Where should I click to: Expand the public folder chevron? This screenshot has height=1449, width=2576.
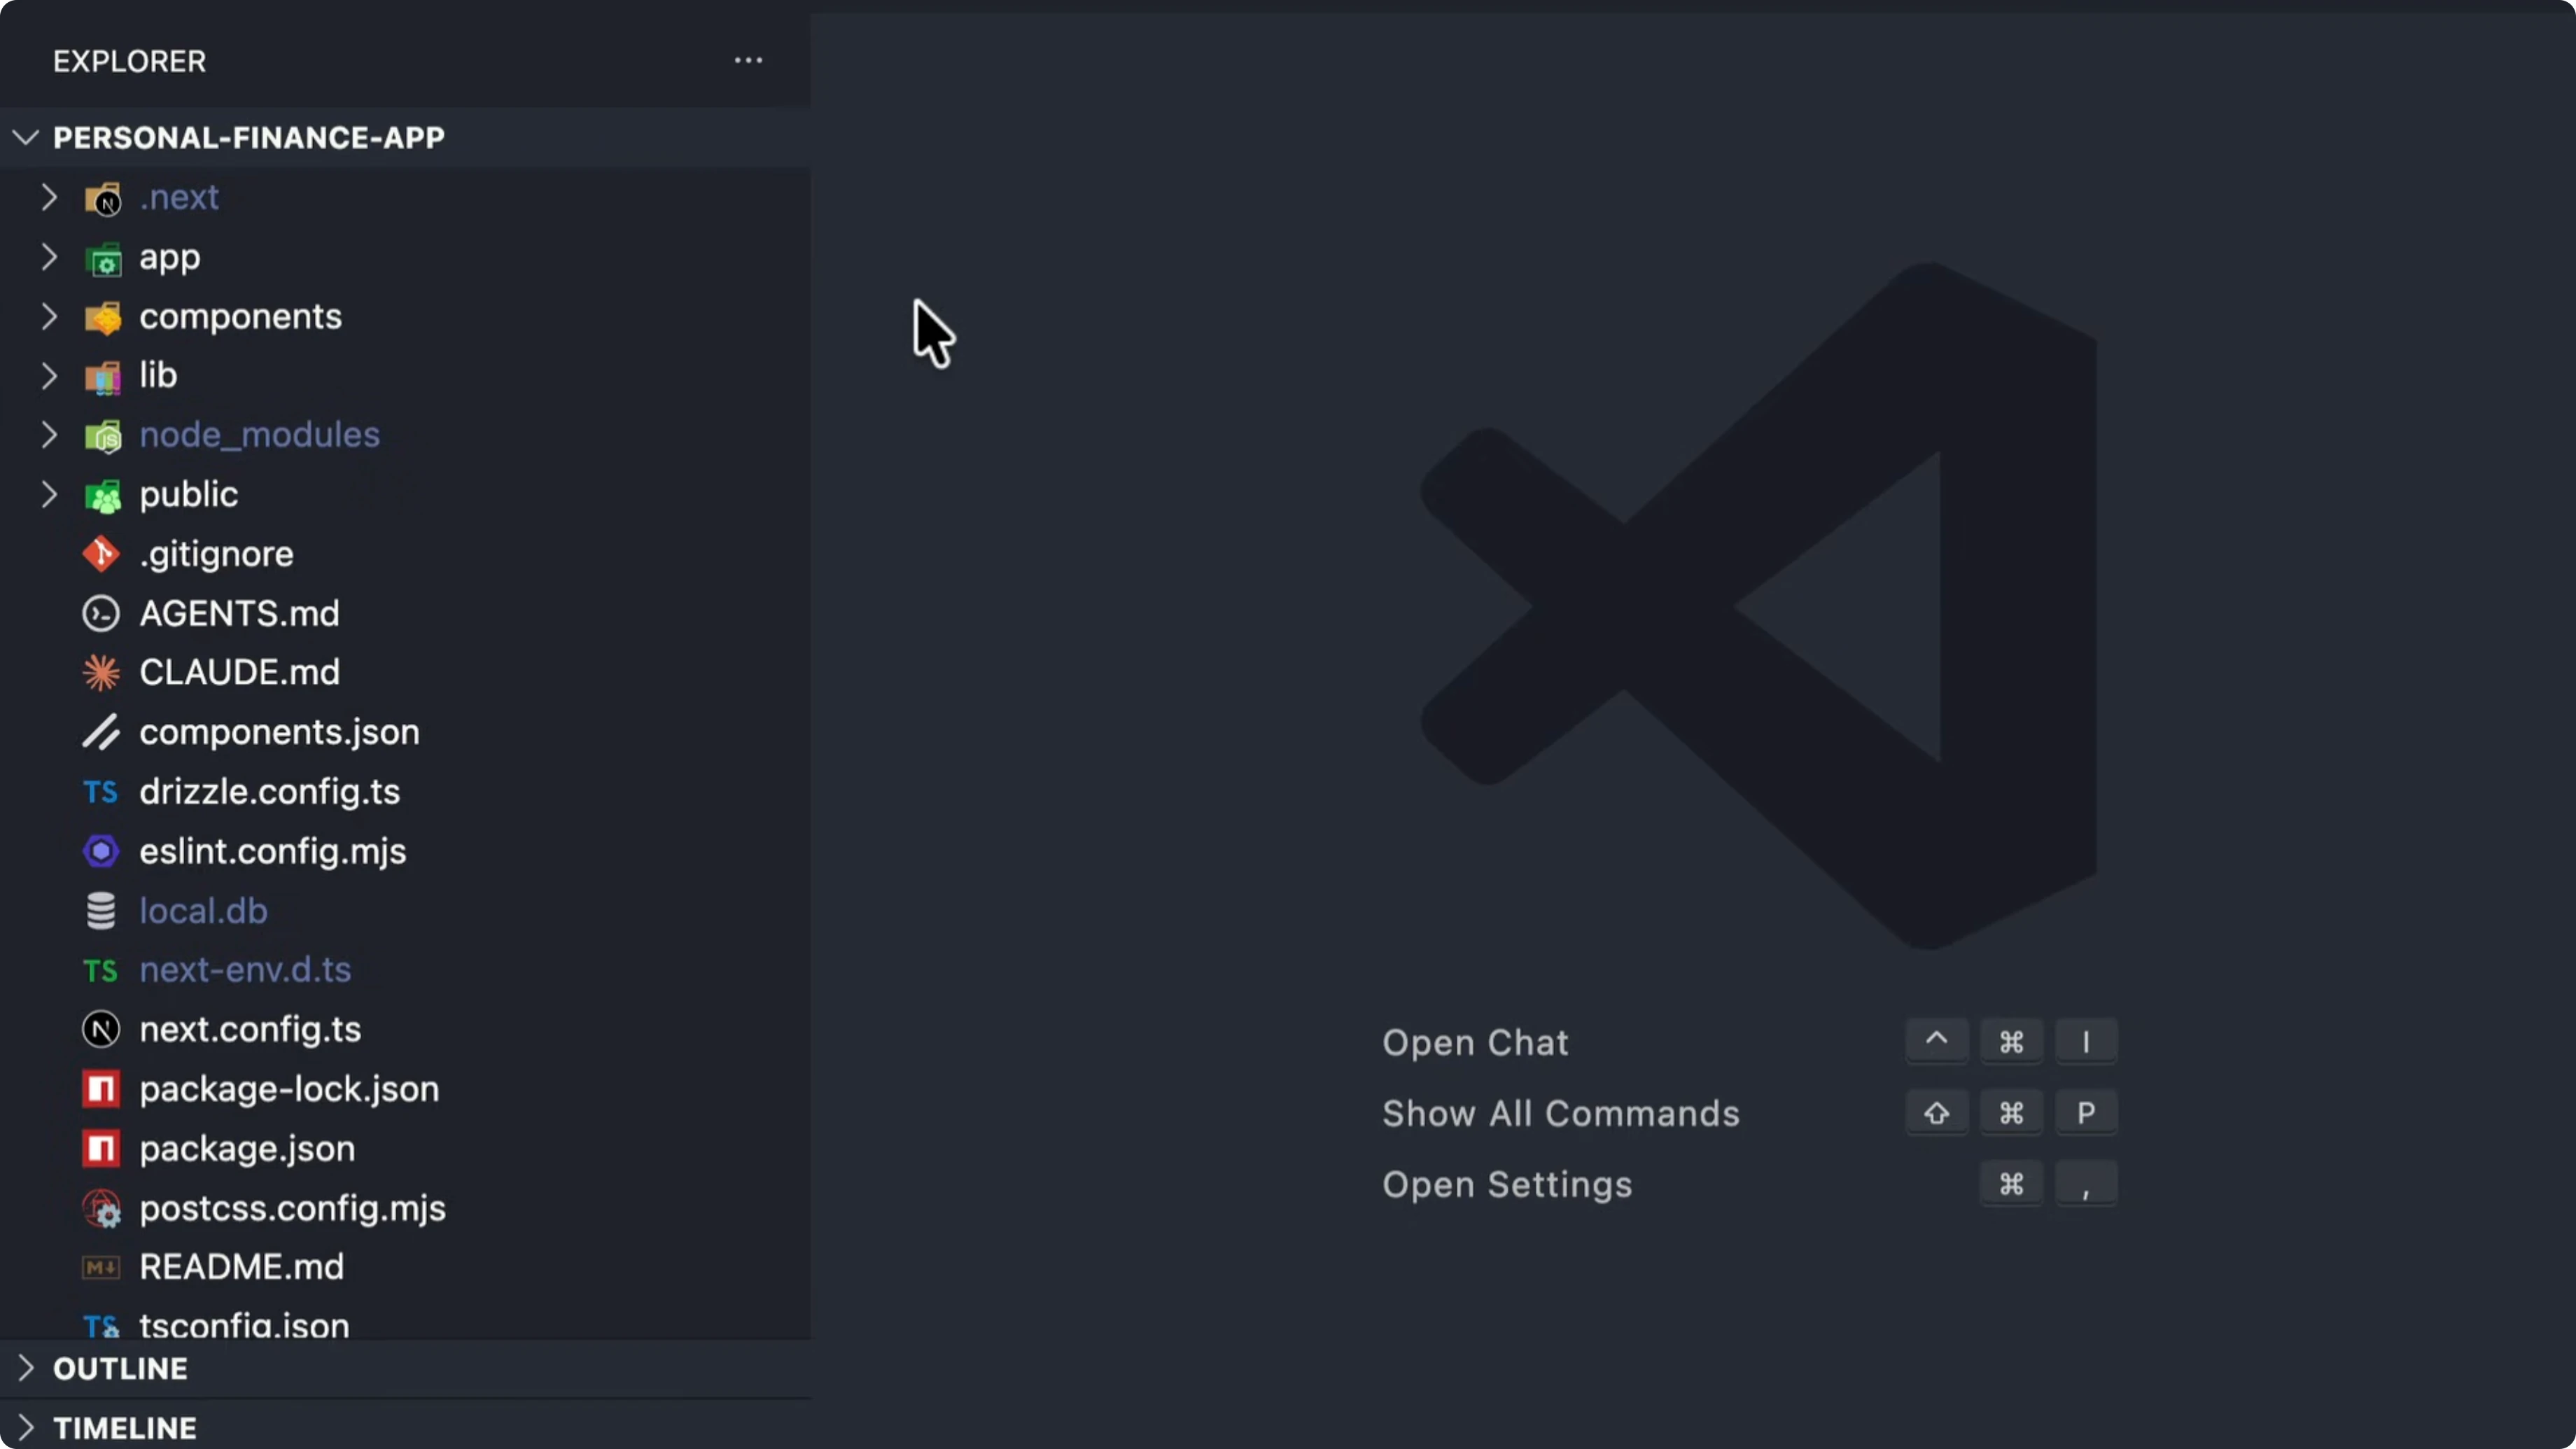click(49, 494)
